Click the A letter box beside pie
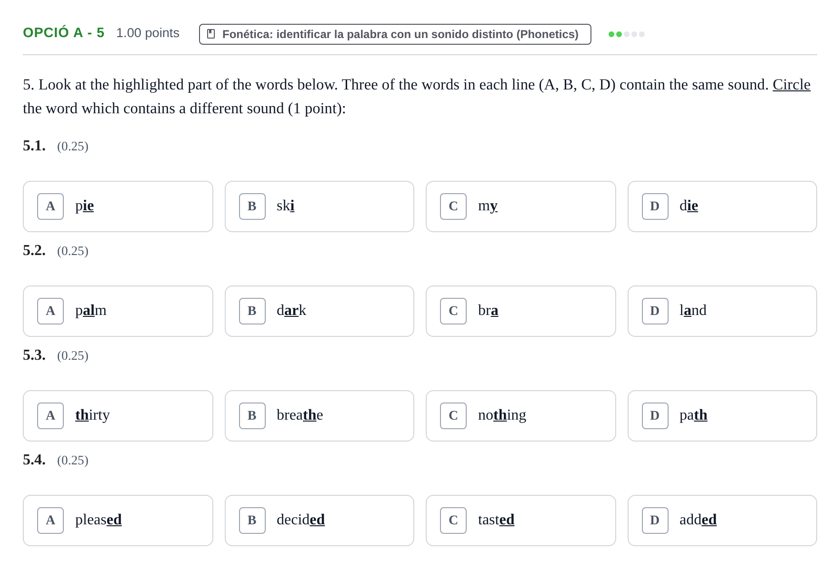840x570 pixels. [x=50, y=206]
